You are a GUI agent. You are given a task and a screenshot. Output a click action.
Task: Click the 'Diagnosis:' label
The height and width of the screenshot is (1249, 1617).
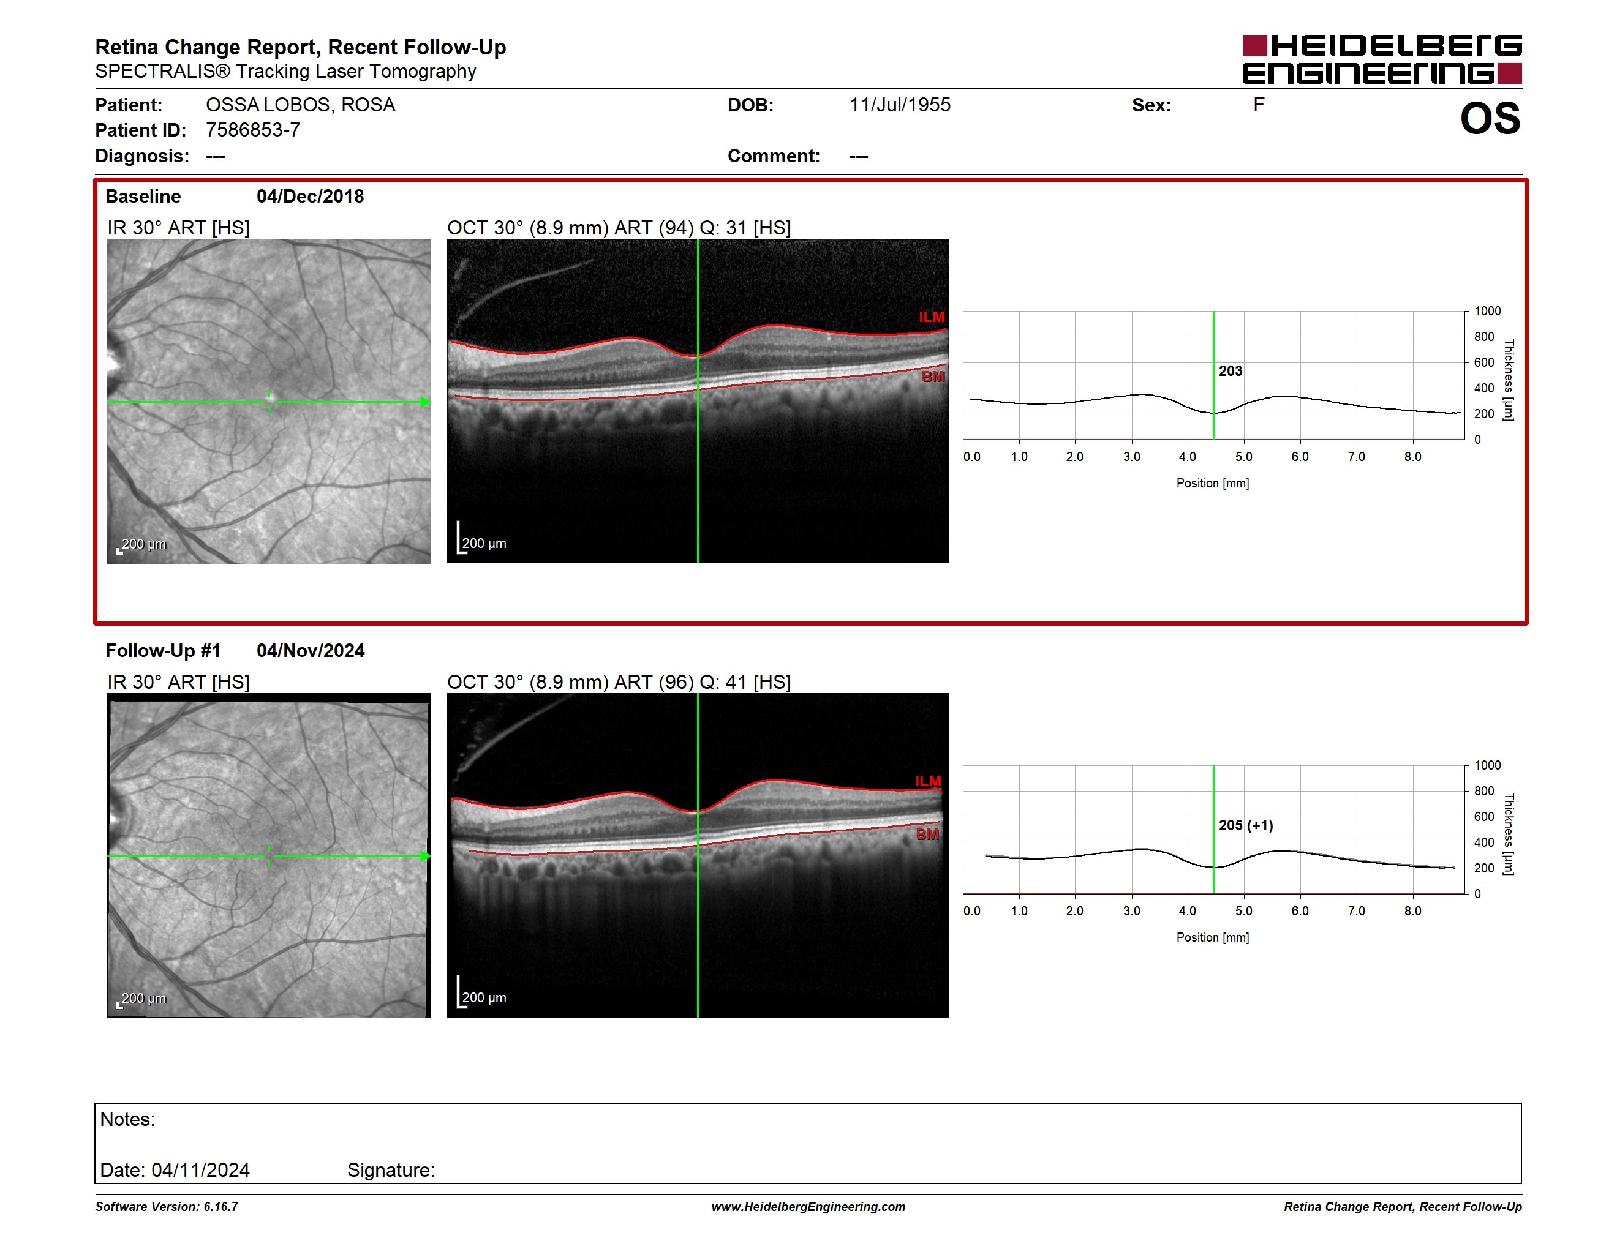(142, 156)
